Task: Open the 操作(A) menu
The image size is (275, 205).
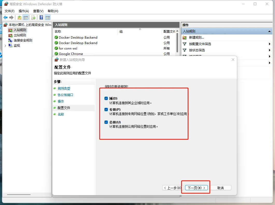Action: [24, 11]
